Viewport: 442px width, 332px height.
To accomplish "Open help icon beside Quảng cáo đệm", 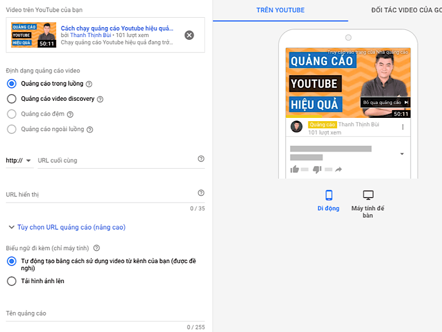I will pyautogui.click(x=70, y=115).
